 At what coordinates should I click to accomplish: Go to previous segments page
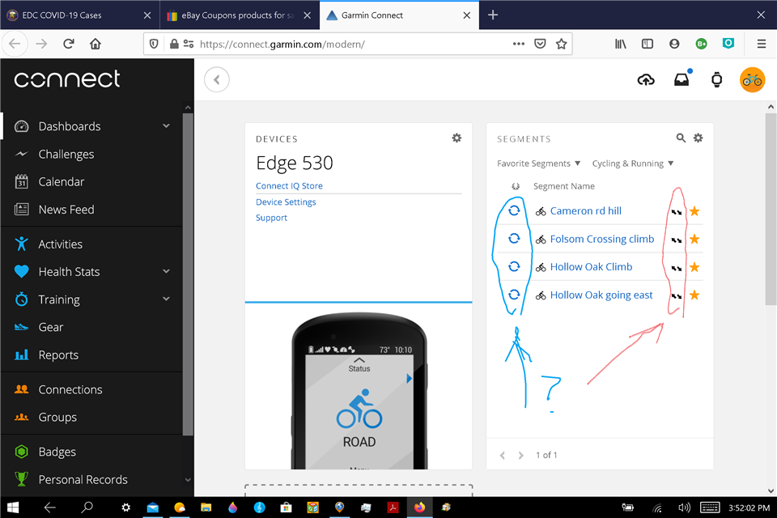click(x=503, y=455)
